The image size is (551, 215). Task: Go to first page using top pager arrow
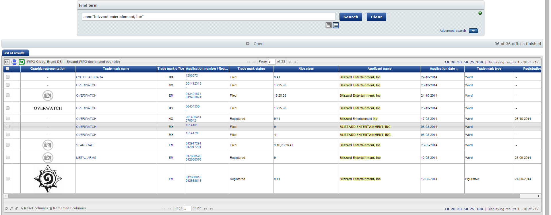pos(248,62)
